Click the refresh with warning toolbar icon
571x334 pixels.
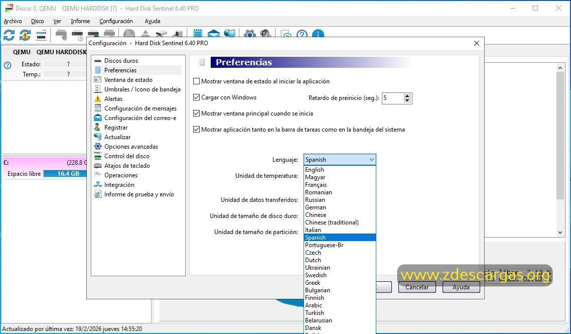click(x=25, y=35)
